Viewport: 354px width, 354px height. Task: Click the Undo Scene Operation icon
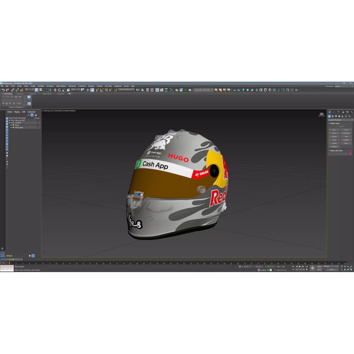pyautogui.click(x=3, y=90)
